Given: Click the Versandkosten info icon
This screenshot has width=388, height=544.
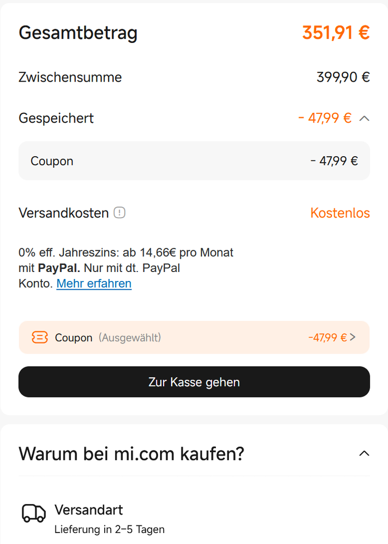Looking at the screenshot, I should point(119,213).
